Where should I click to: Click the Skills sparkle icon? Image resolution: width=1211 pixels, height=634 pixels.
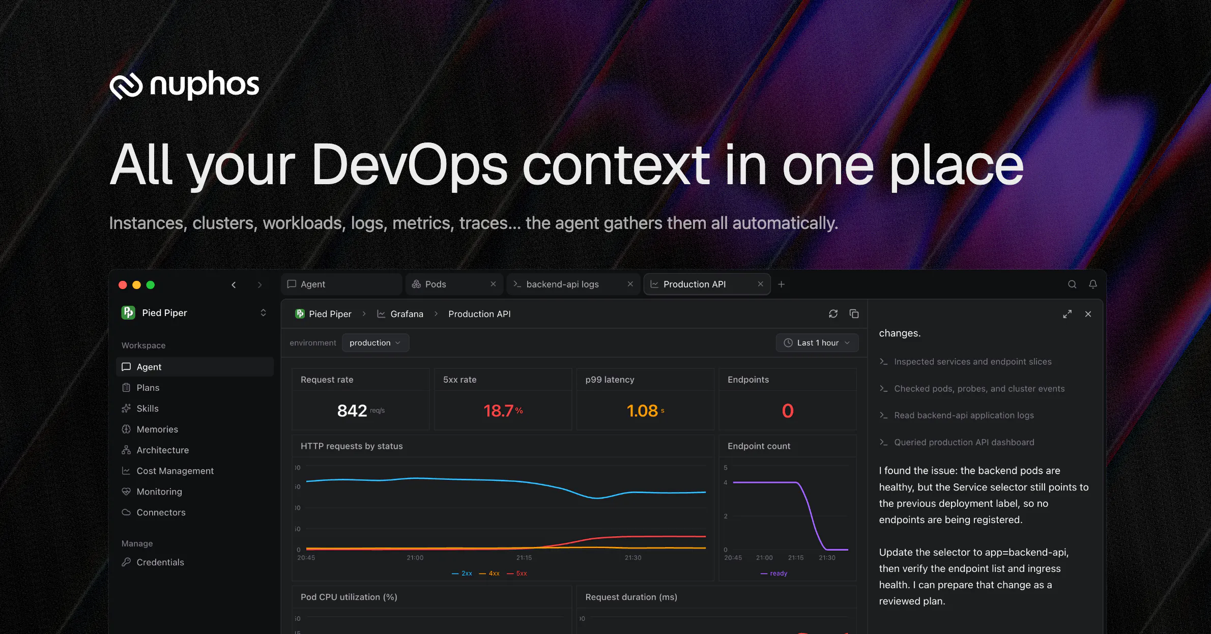coord(126,409)
